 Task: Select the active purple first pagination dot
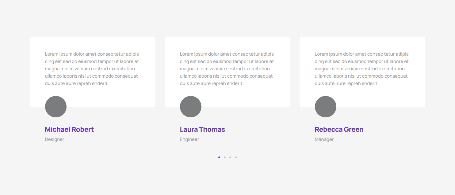tap(219, 157)
